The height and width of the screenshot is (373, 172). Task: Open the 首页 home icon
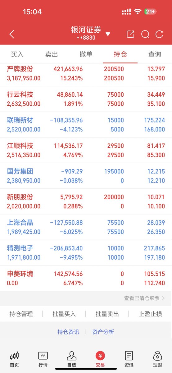coord(14,356)
